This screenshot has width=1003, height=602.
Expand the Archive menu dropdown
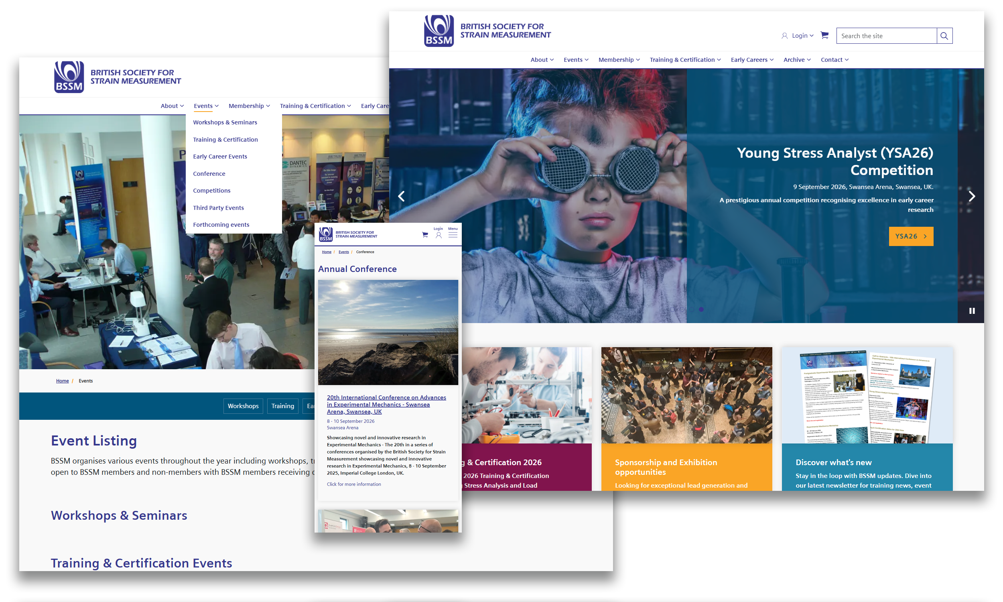click(797, 60)
